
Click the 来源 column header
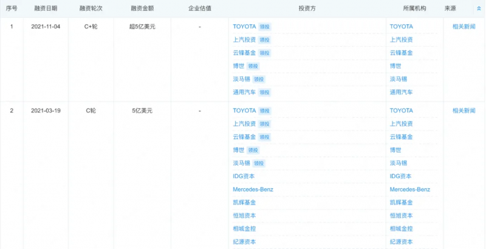pyautogui.click(x=450, y=9)
